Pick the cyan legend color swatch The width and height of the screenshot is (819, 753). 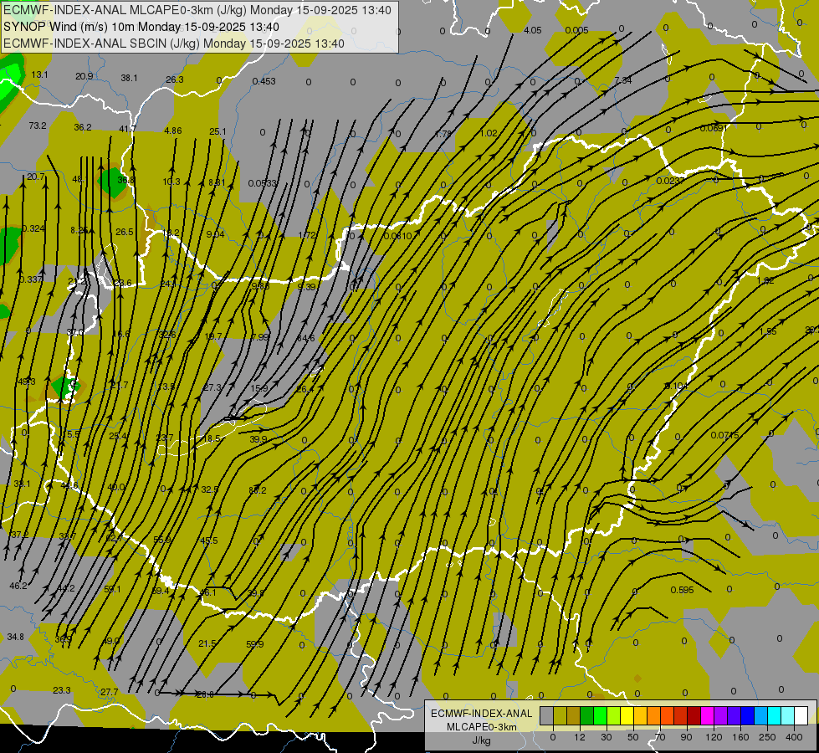(x=774, y=715)
